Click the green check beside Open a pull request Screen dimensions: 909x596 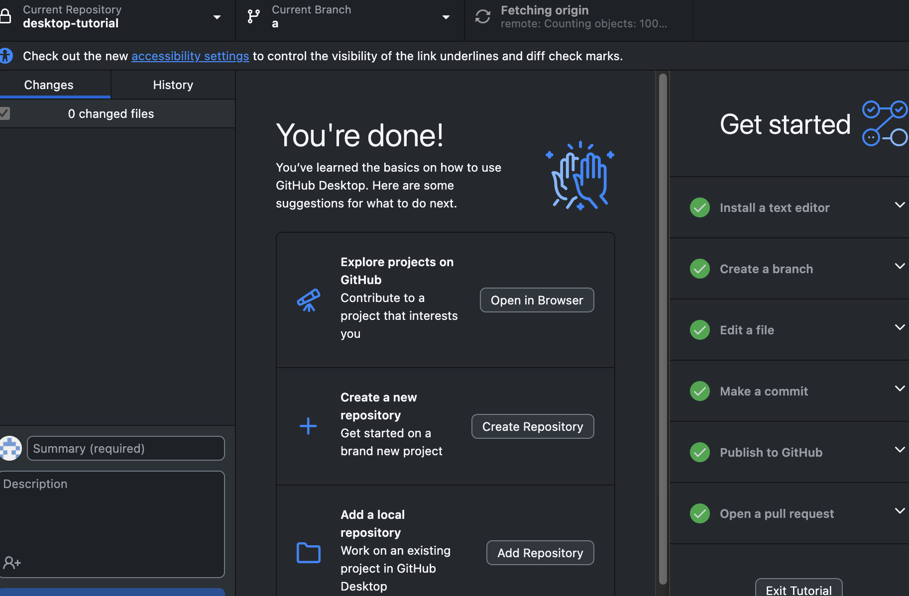click(700, 513)
